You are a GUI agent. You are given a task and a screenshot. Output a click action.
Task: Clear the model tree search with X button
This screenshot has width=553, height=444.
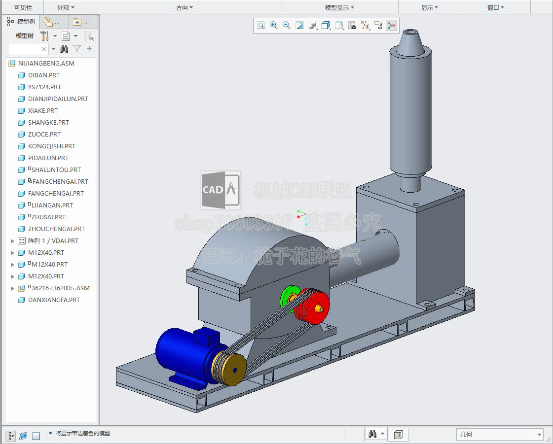pyautogui.click(x=43, y=49)
